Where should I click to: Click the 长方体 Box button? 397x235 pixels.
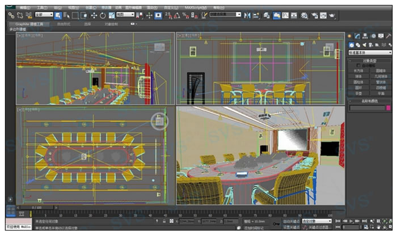(x=359, y=71)
